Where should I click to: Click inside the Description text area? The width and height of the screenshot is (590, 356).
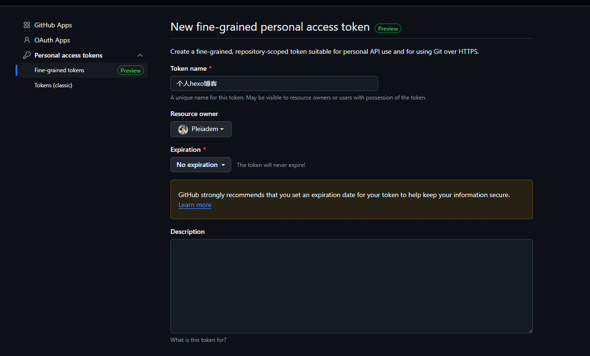(x=351, y=286)
